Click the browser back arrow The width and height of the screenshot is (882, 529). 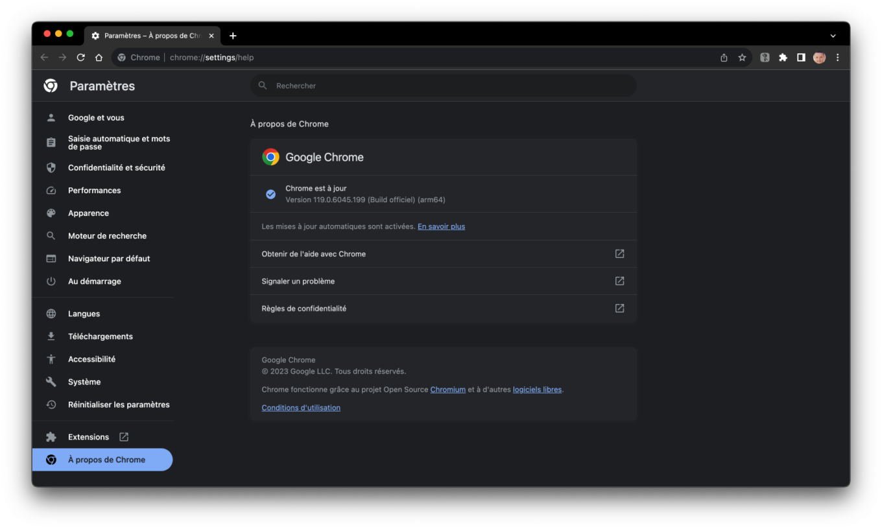[44, 58]
